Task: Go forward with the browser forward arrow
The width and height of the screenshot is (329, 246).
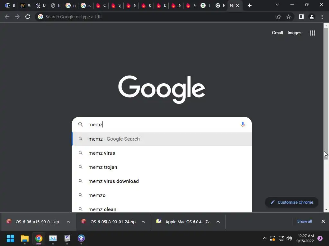Action: pos(17,17)
